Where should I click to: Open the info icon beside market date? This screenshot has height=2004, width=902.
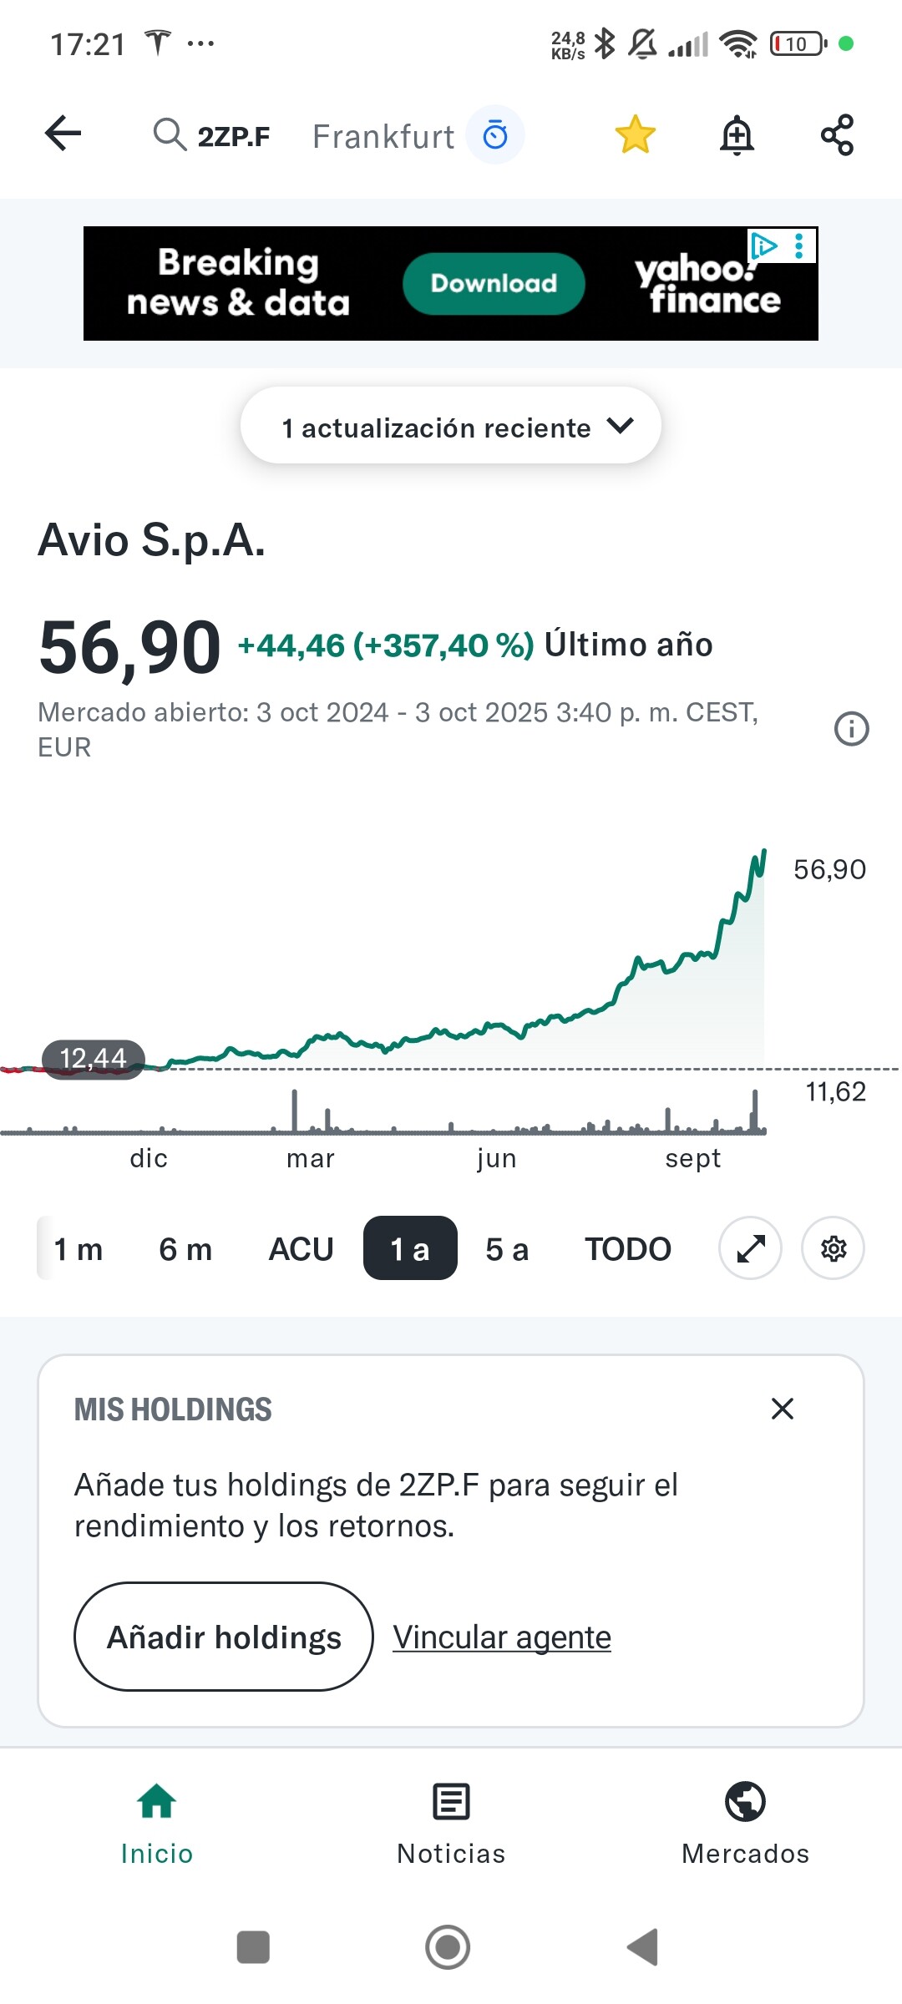851,729
